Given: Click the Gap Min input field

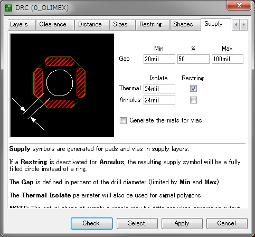Looking at the screenshot, I should coord(159,59).
